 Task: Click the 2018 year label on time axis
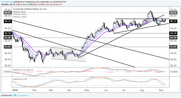pos(15,90)
